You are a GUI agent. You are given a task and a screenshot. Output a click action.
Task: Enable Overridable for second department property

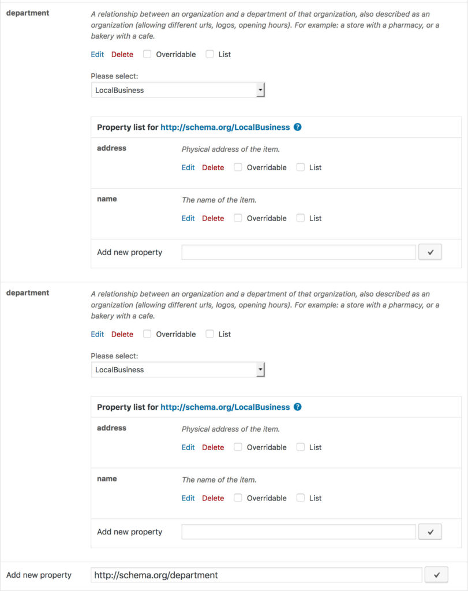pyautogui.click(x=147, y=334)
